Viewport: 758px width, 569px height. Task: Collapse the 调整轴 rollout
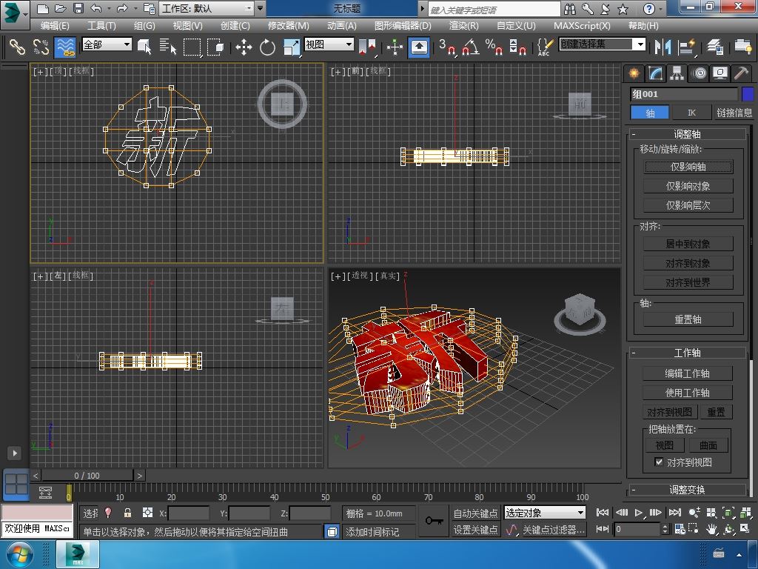click(x=687, y=134)
